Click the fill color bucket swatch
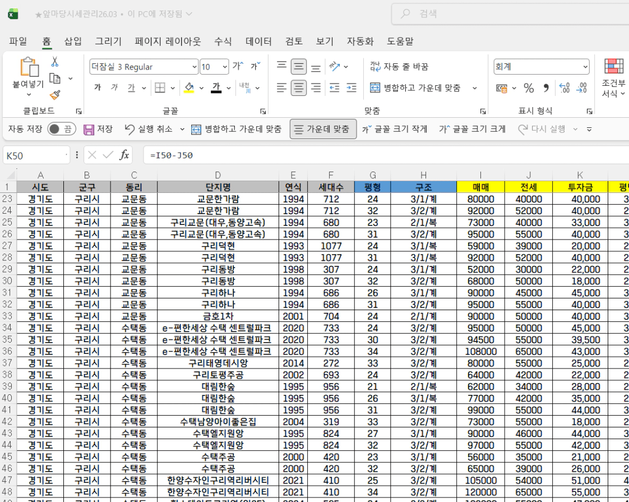 (189, 88)
